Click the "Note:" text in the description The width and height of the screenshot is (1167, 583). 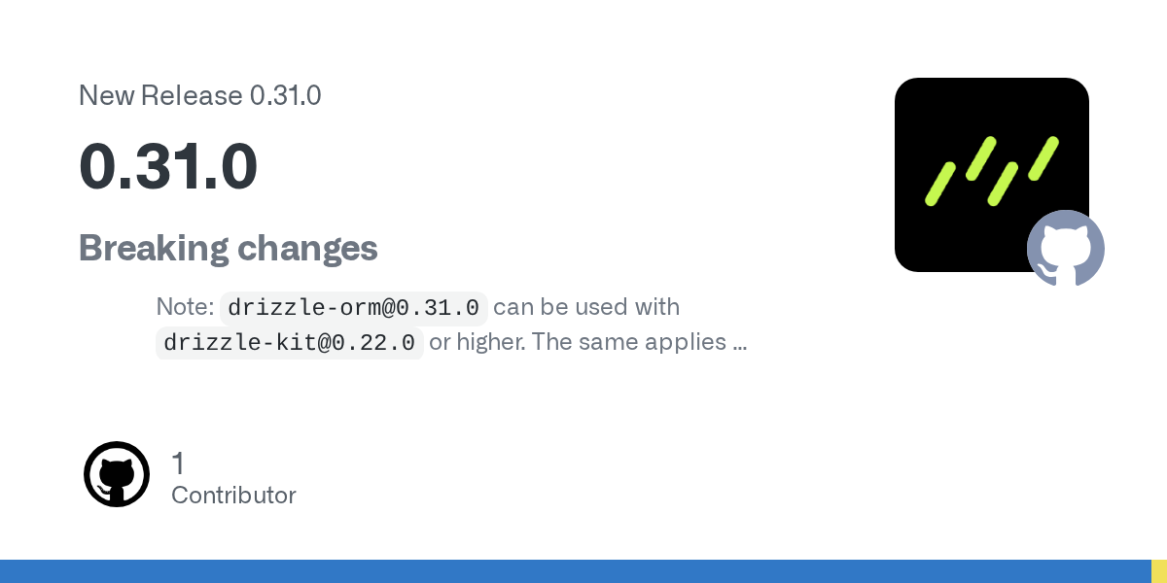pos(185,307)
